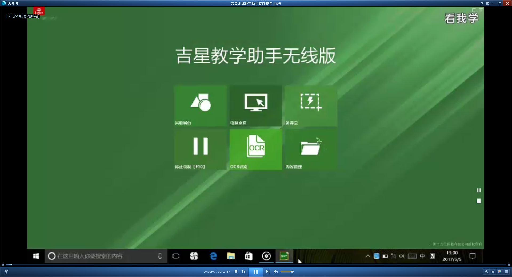
Task: Skip to the previous video
Action: [x=244, y=272]
